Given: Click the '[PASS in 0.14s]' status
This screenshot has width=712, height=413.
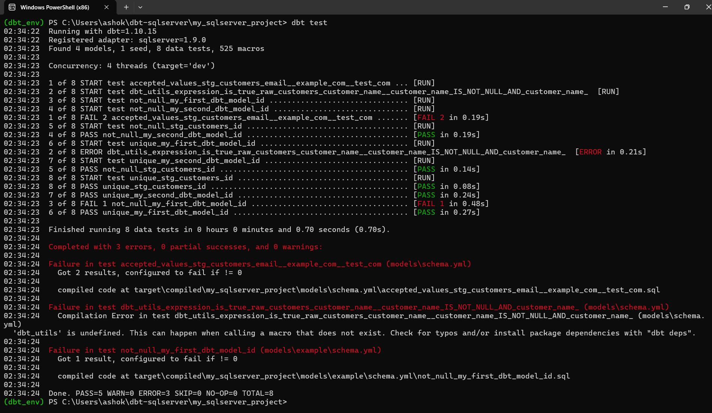Looking at the screenshot, I should [x=446, y=169].
